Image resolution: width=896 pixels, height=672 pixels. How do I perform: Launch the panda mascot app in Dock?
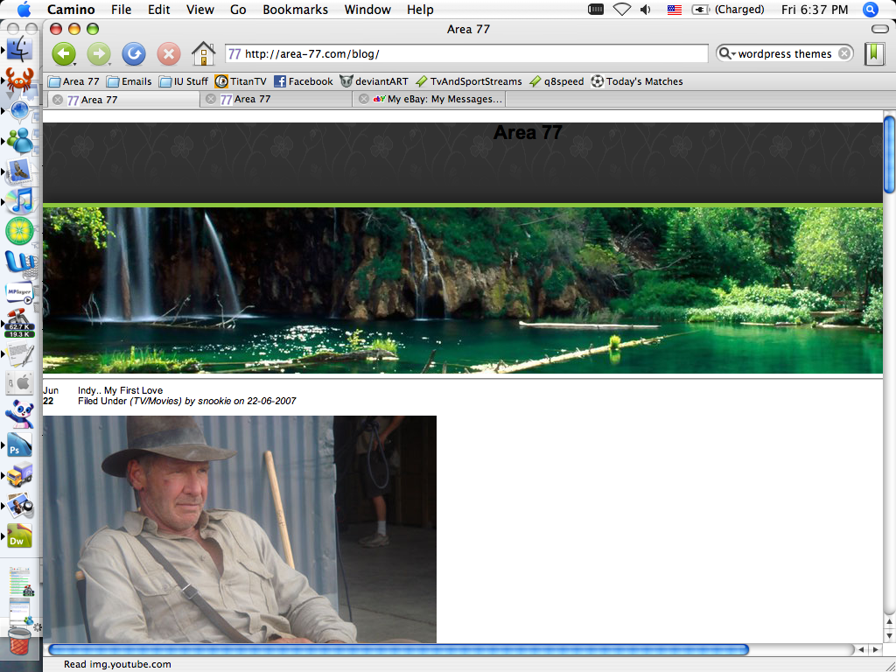[x=20, y=414]
